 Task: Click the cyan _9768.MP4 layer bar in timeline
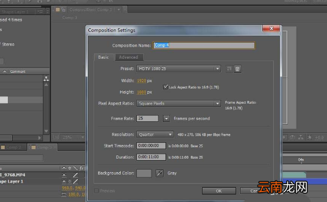[294, 175]
